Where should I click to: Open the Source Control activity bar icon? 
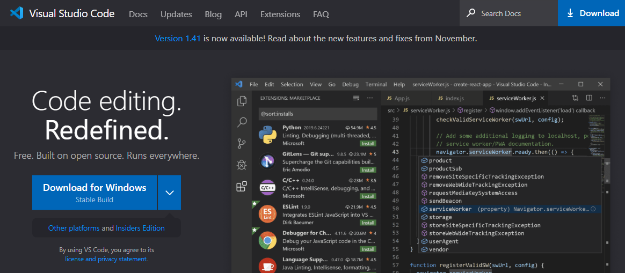[242, 143]
